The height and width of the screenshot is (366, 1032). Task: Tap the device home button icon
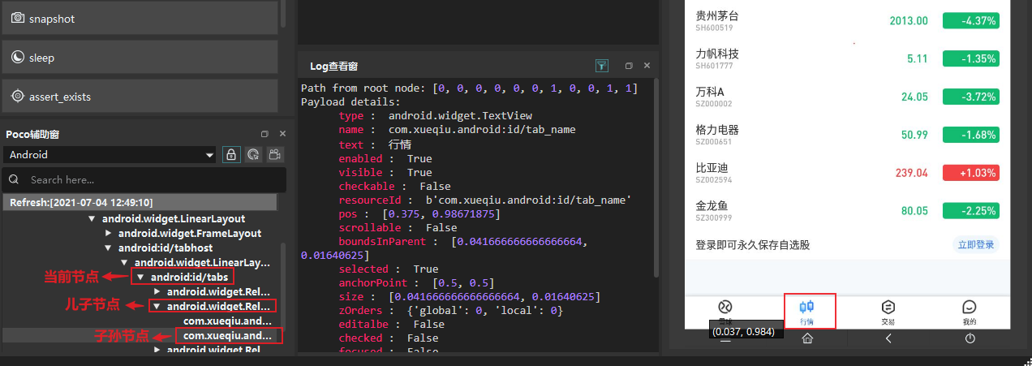pyautogui.click(x=807, y=338)
